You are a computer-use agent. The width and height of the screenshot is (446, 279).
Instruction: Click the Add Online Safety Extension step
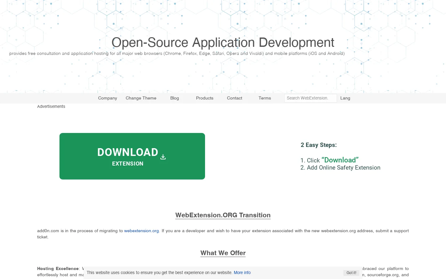(x=343, y=168)
